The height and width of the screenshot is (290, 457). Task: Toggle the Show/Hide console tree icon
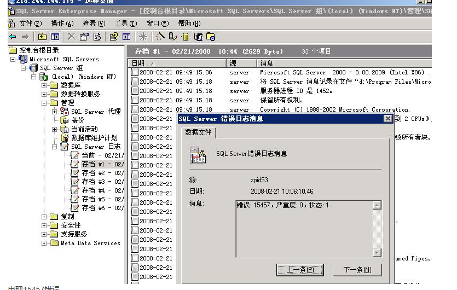[55, 37]
